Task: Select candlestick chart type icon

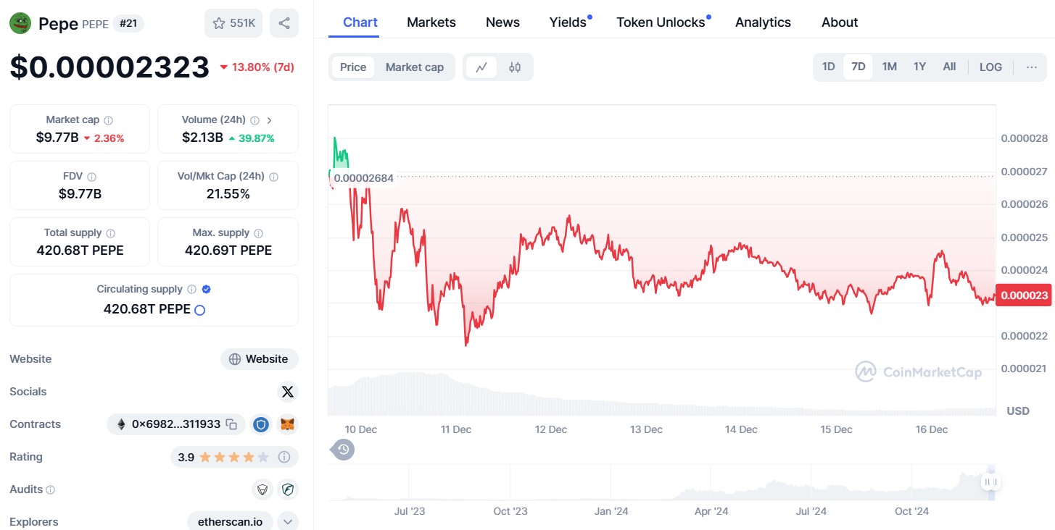Action: tap(515, 67)
